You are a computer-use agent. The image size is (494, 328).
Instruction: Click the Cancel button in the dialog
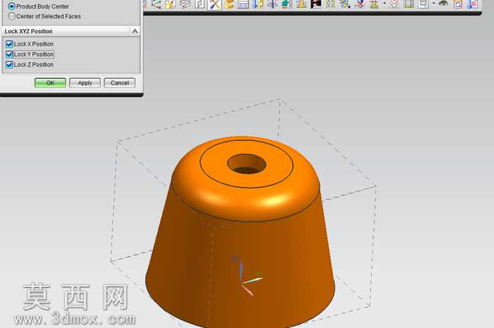click(119, 83)
